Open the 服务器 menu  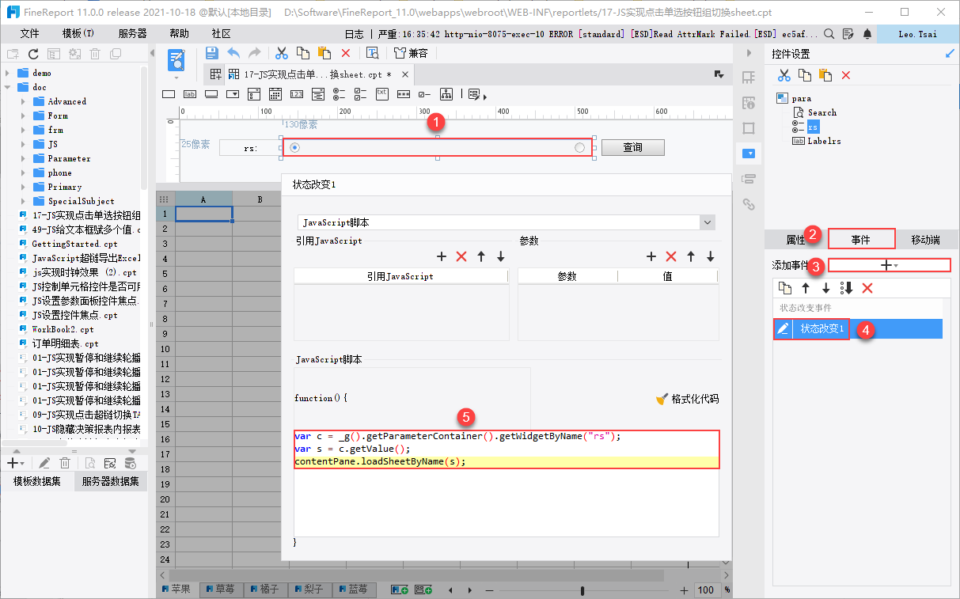(x=132, y=34)
